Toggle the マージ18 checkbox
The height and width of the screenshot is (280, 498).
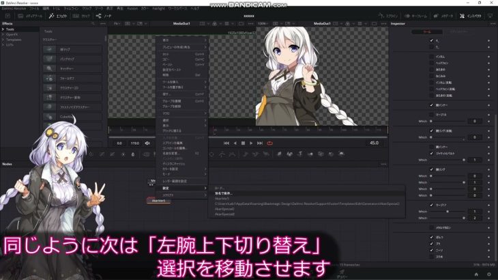click(431, 115)
